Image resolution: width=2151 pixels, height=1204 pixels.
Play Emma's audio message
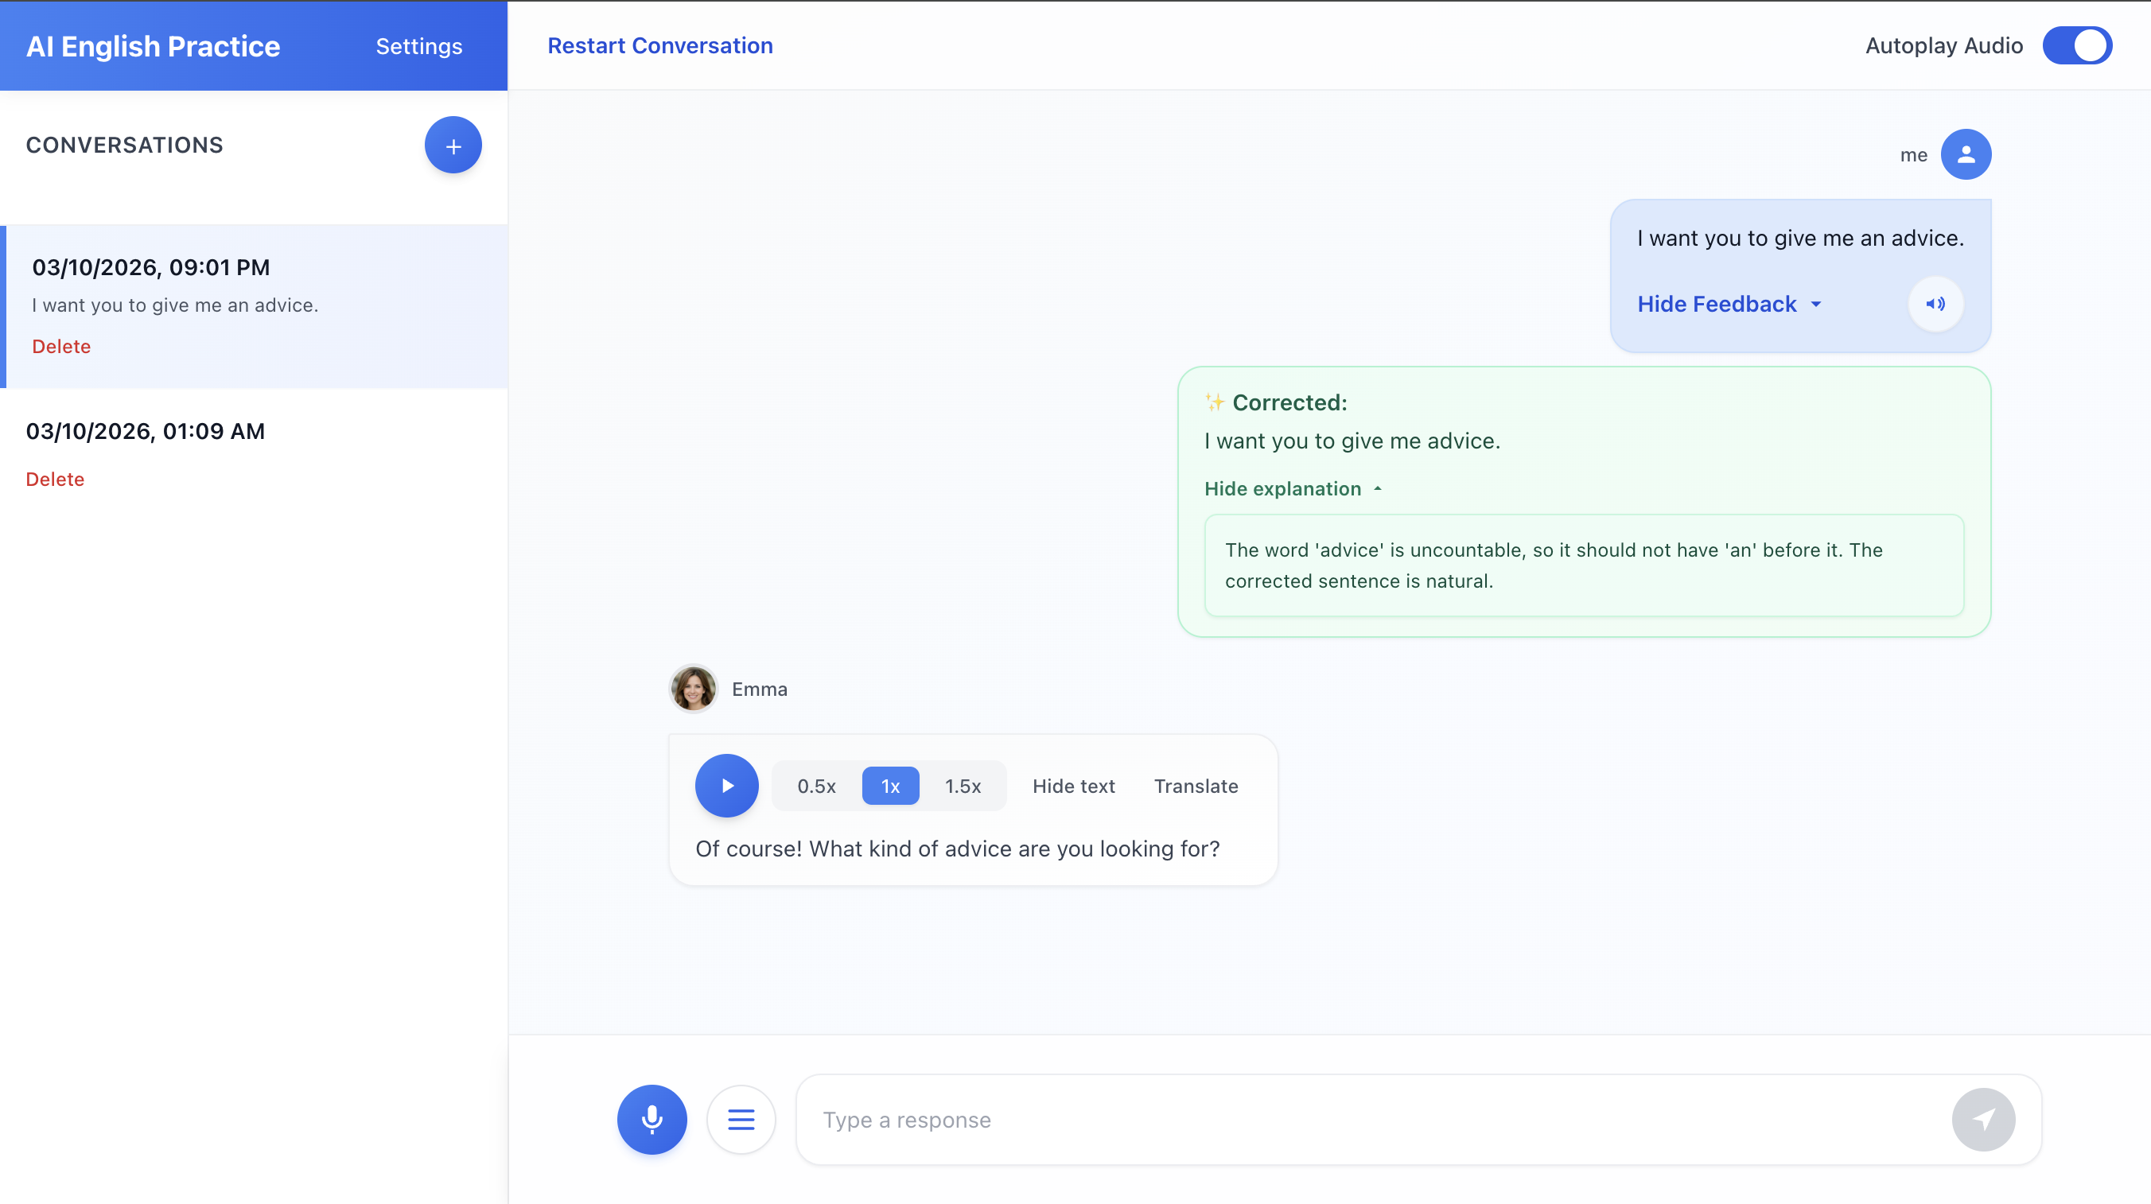(x=726, y=786)
